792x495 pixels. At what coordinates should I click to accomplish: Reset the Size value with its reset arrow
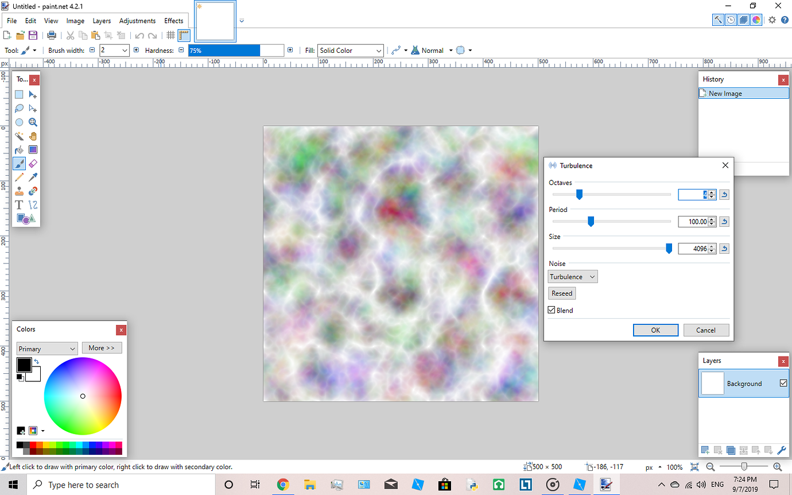pos(724,248)
